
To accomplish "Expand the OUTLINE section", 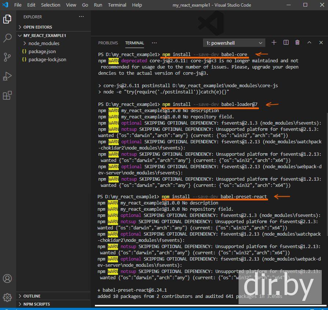I will tap(32, 296).
